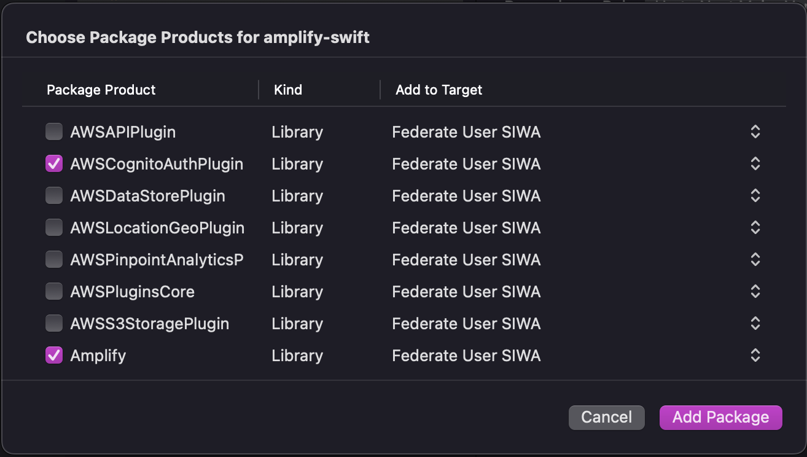Expand target chooser for AWSLocationGeoPlugin row
Screen dimensions: 807x457
tap(755, 227)
